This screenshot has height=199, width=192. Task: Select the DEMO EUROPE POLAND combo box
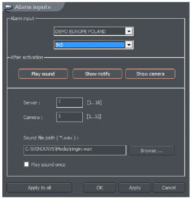tap(94, 31)
